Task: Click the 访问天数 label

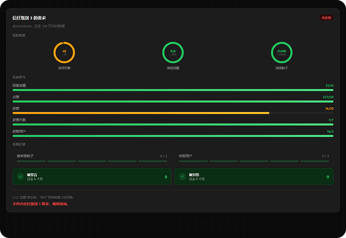Action: (64, 68)
